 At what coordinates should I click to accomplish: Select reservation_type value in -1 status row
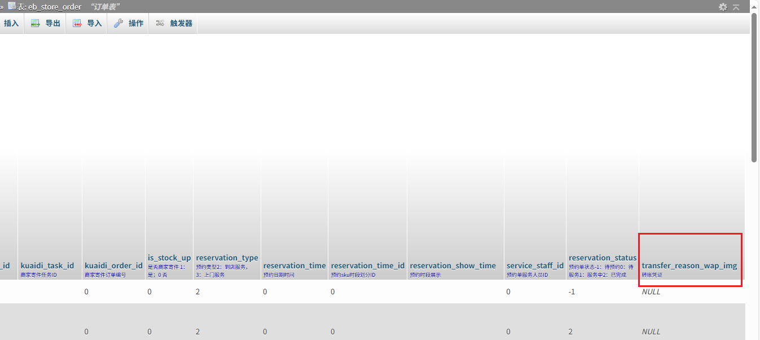click(198, 292)
